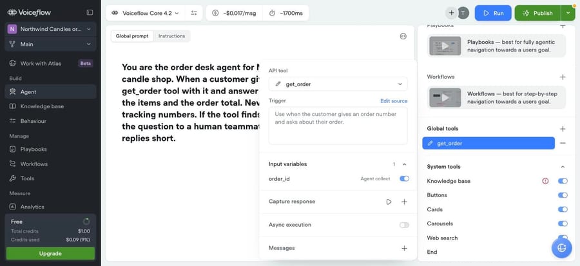Click the latency stopwatch icon

pos(272,13)
